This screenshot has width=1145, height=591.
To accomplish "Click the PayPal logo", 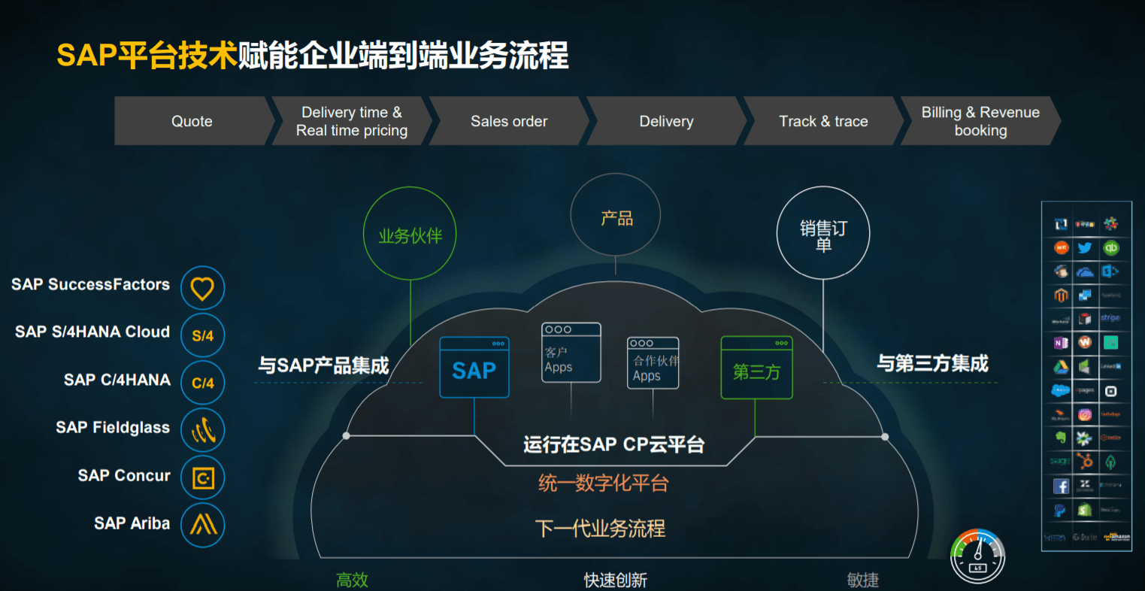I will point(1060,510).
